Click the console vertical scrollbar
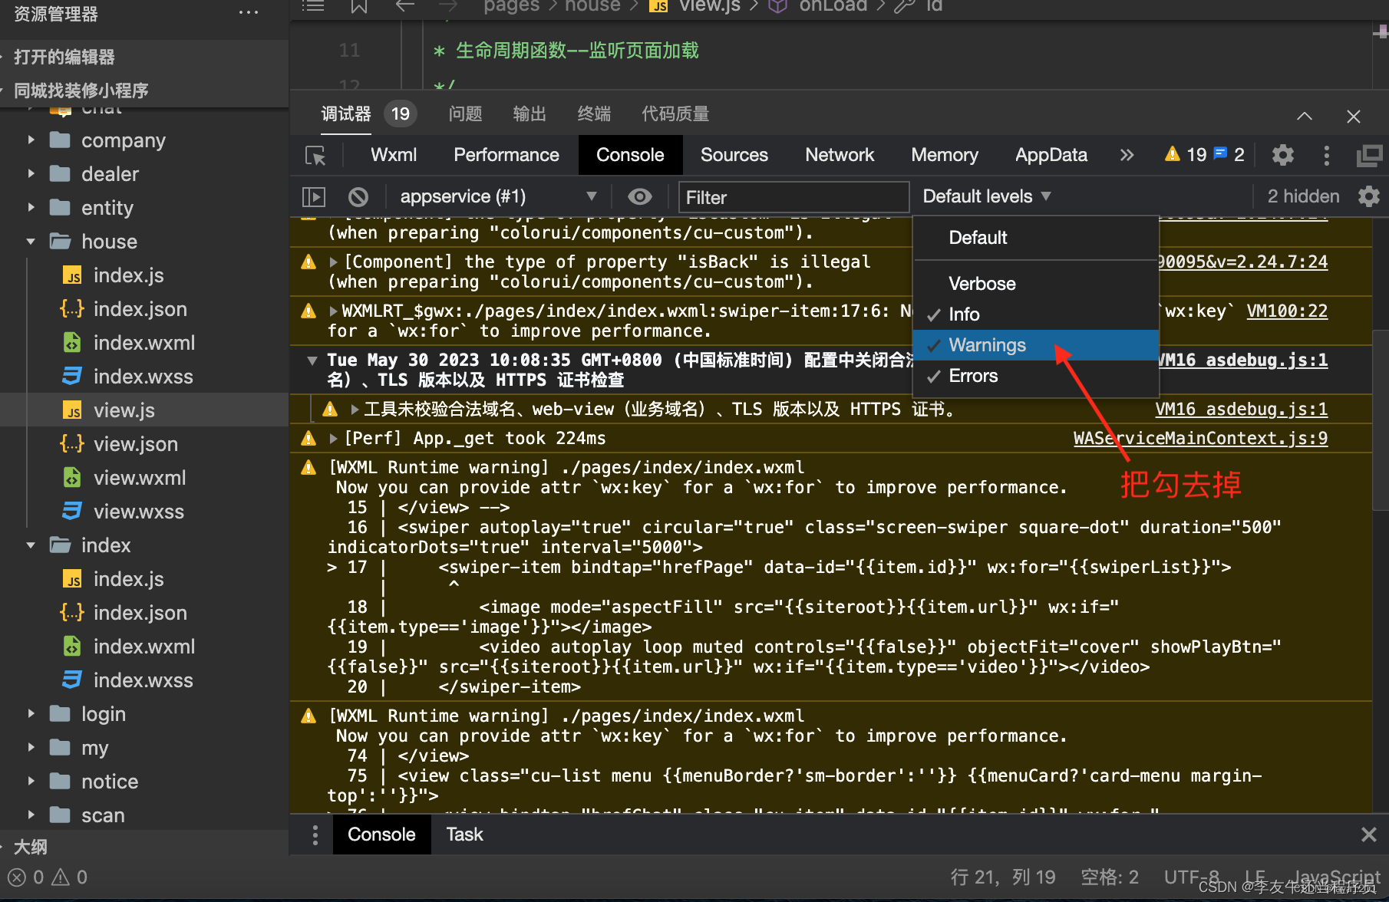 click(x=1380, y=420)
